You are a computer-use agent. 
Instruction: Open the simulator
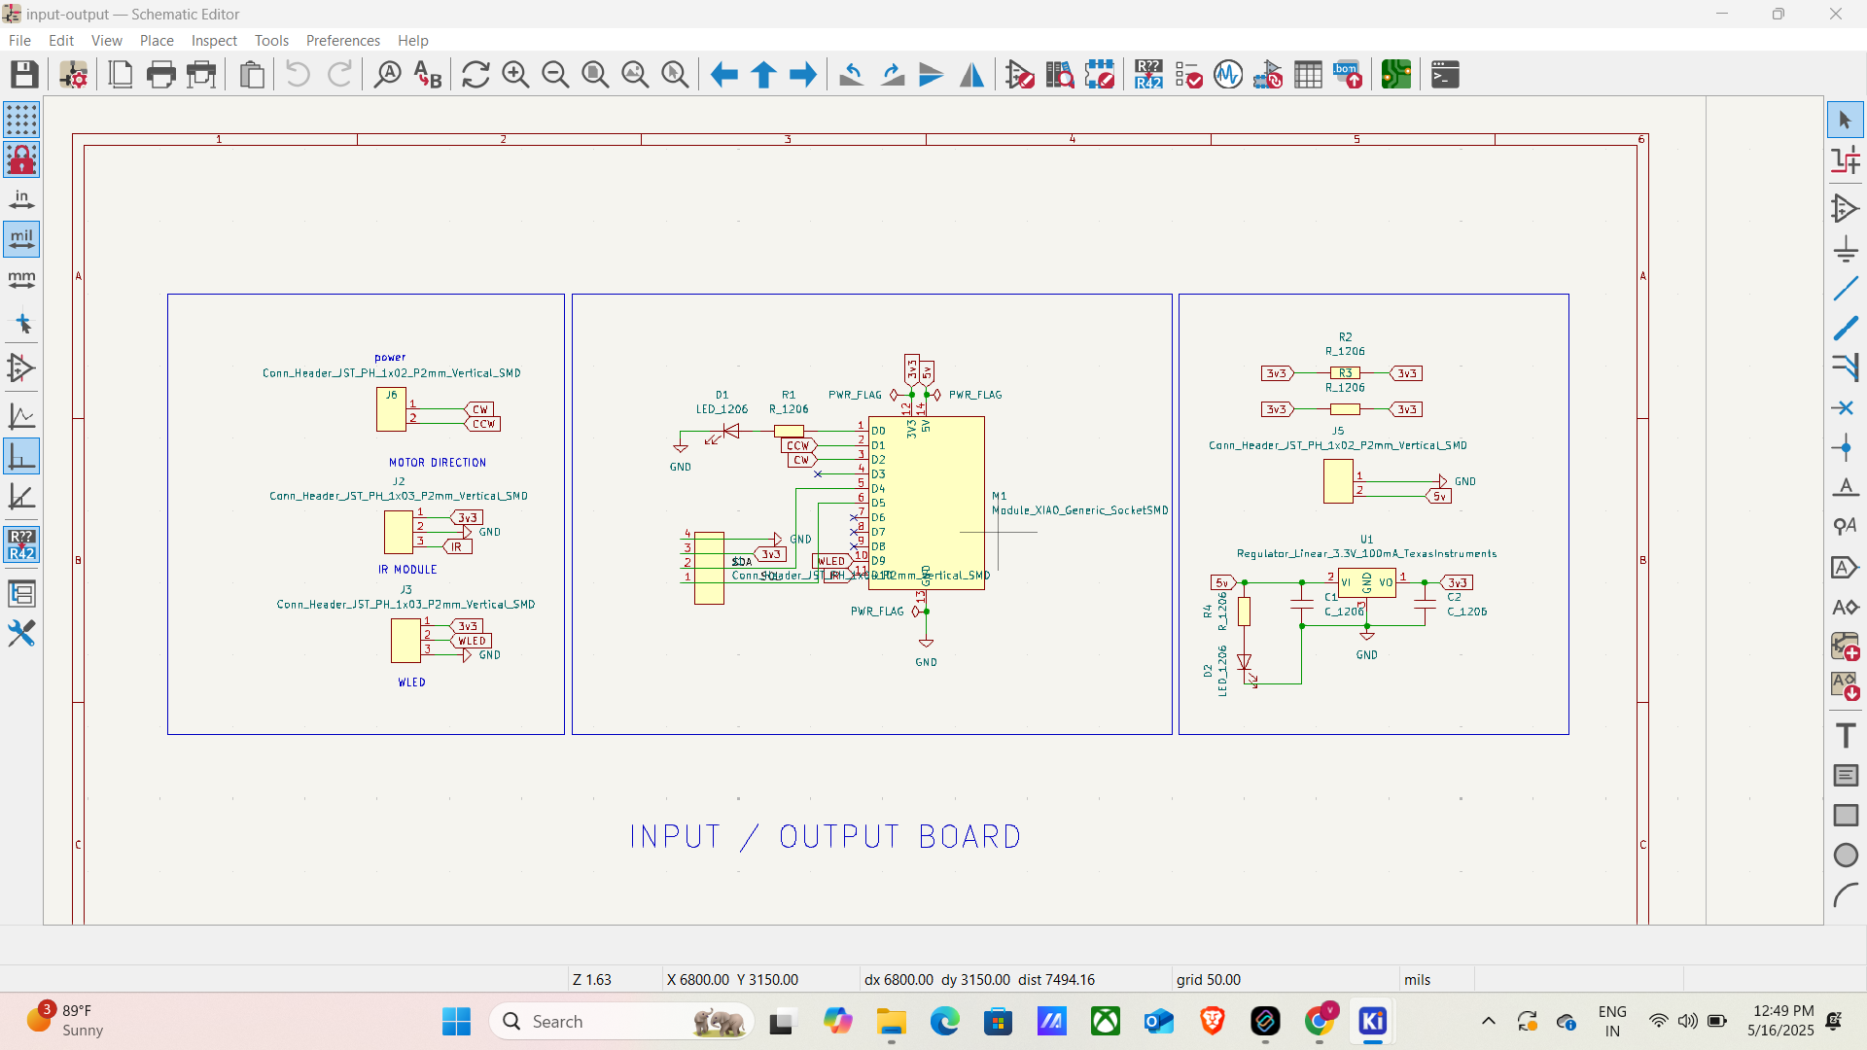(1228, 75)
